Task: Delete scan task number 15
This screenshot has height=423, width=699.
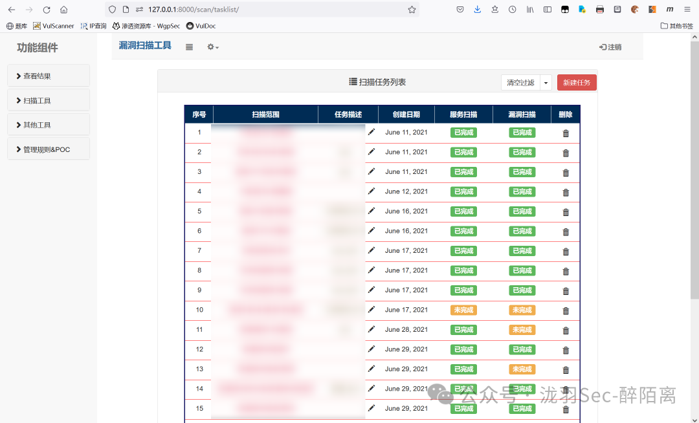Action: [566, 409]
